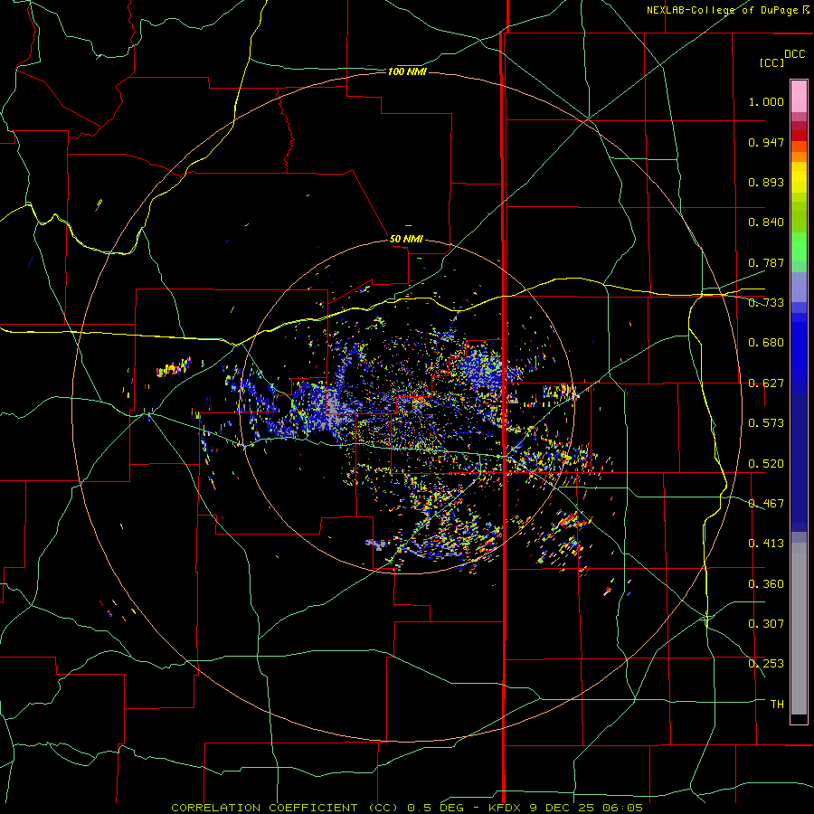Click the 0.573 legend value
This screenshot has width=814, height=814.
point(766,423)
